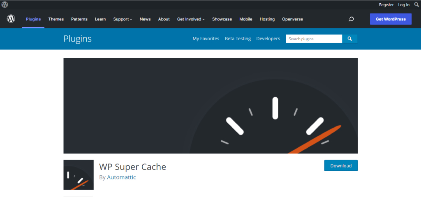Click the WordPress logo beside Plugins menu
Image resolution: width=421 pixels, height=197 pixels.
[x=11, y=19]
